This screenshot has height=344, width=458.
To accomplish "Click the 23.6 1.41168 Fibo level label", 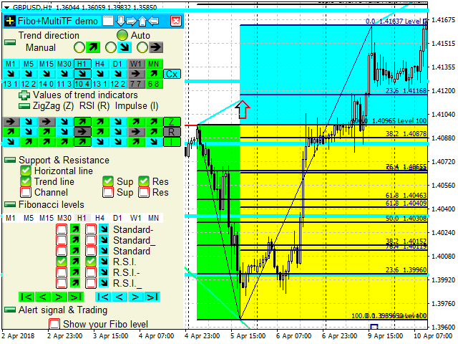I will pos(406,91).
